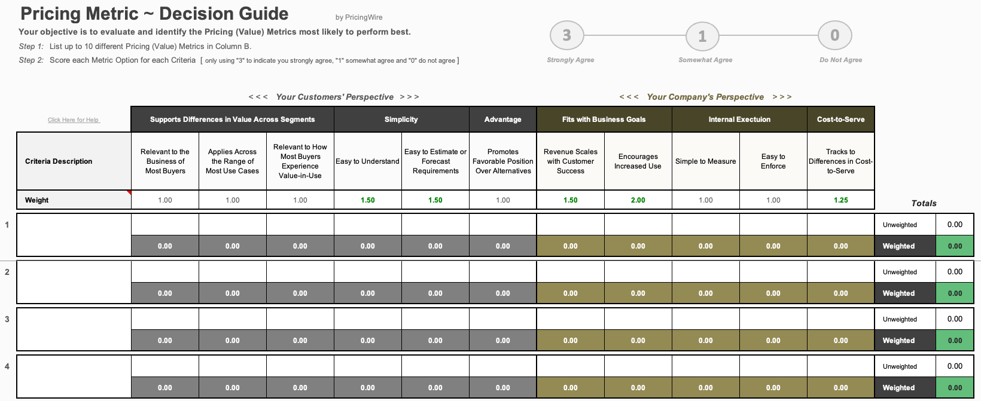The image size is (981, 401).
Task: Select the Cost-to-Serve group header
Action: 841,120
